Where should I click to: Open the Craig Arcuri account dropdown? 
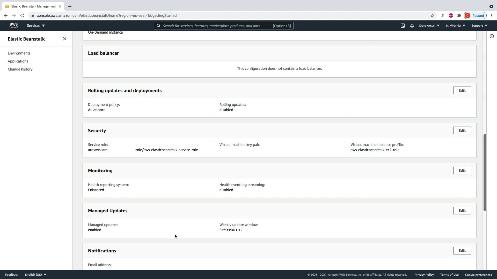coord(429,26)
